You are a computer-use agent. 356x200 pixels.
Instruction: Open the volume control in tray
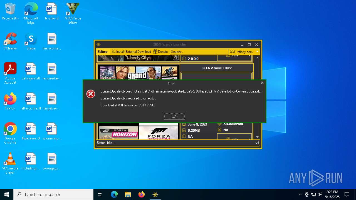coord(320,194)
